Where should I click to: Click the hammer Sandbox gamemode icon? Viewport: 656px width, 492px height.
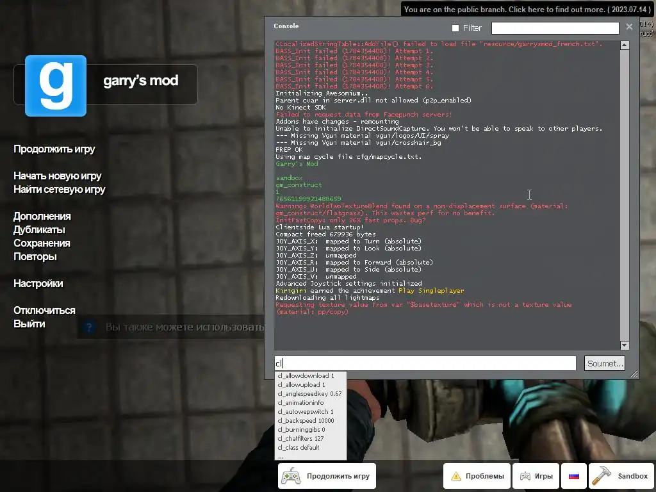pos(602,476)
